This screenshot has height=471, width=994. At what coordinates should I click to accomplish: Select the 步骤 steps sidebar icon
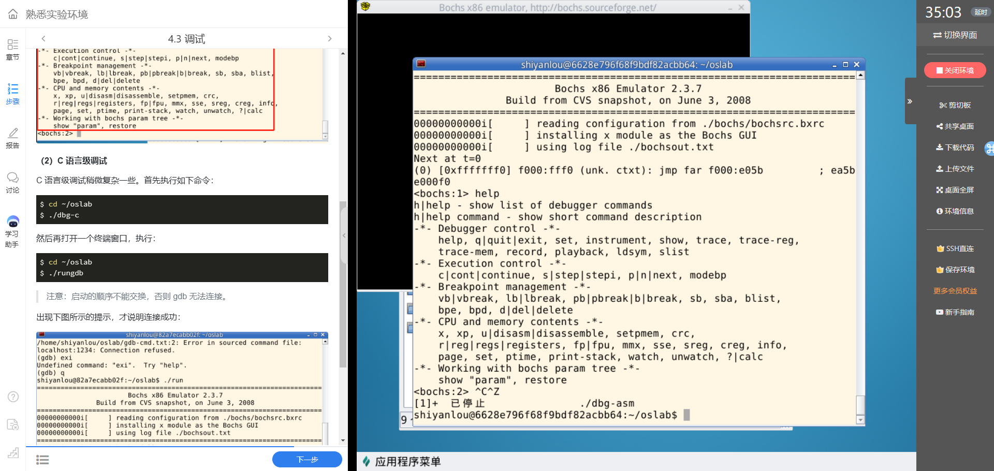click(x=13, y=94)
